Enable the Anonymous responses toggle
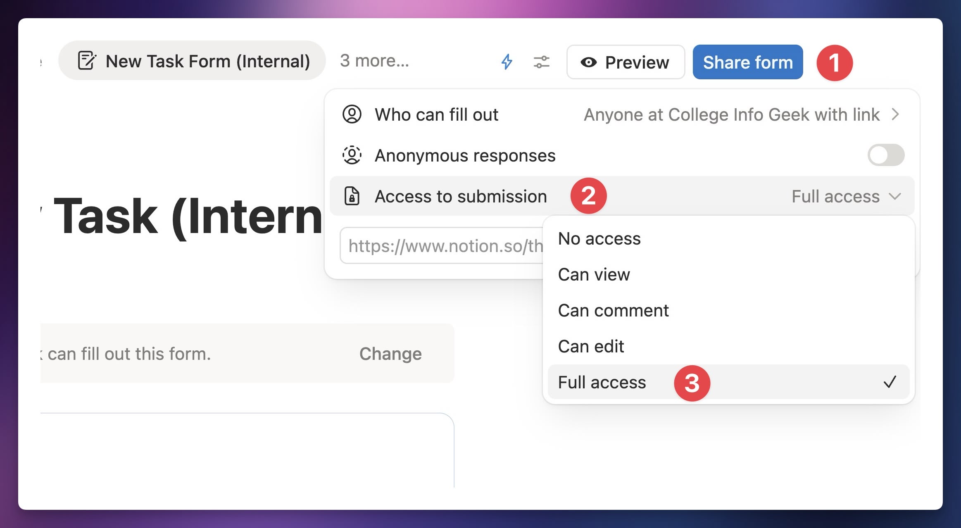 point(886,155)
